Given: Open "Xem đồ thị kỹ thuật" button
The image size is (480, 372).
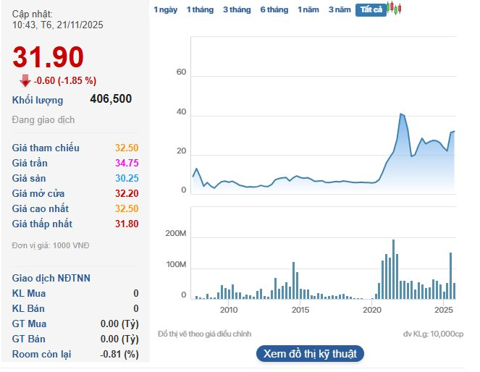Looking at the screenshot, I should point(310,354).
